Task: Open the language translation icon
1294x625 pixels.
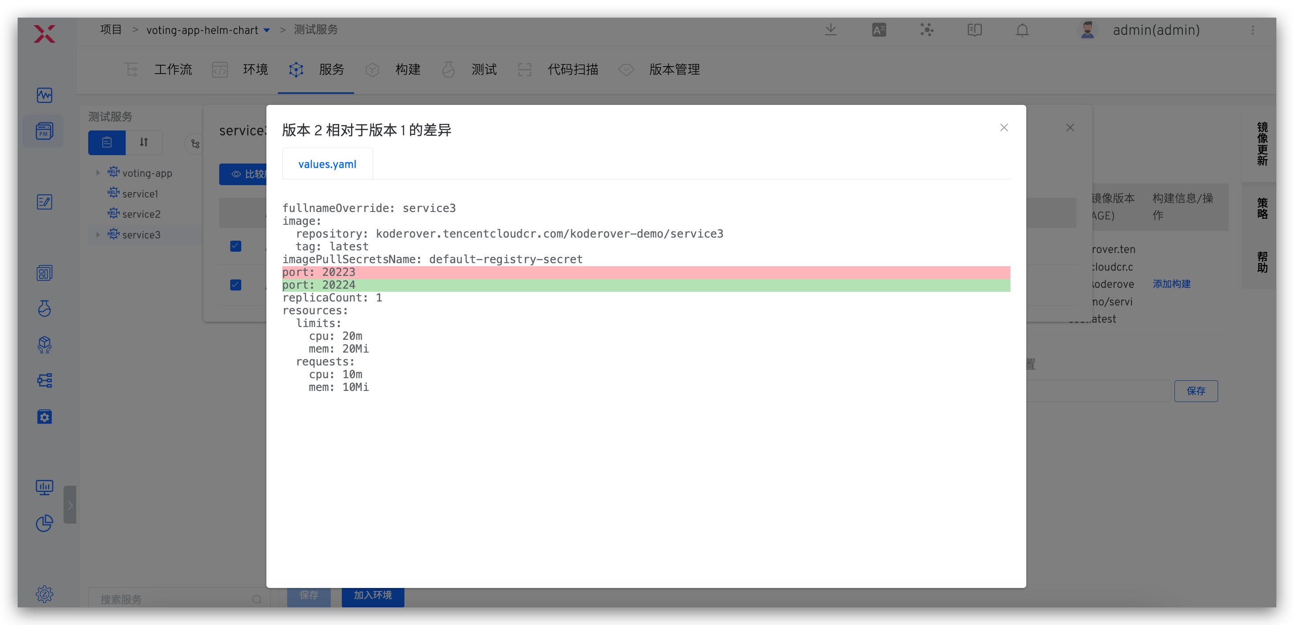Action: point(879,30)
